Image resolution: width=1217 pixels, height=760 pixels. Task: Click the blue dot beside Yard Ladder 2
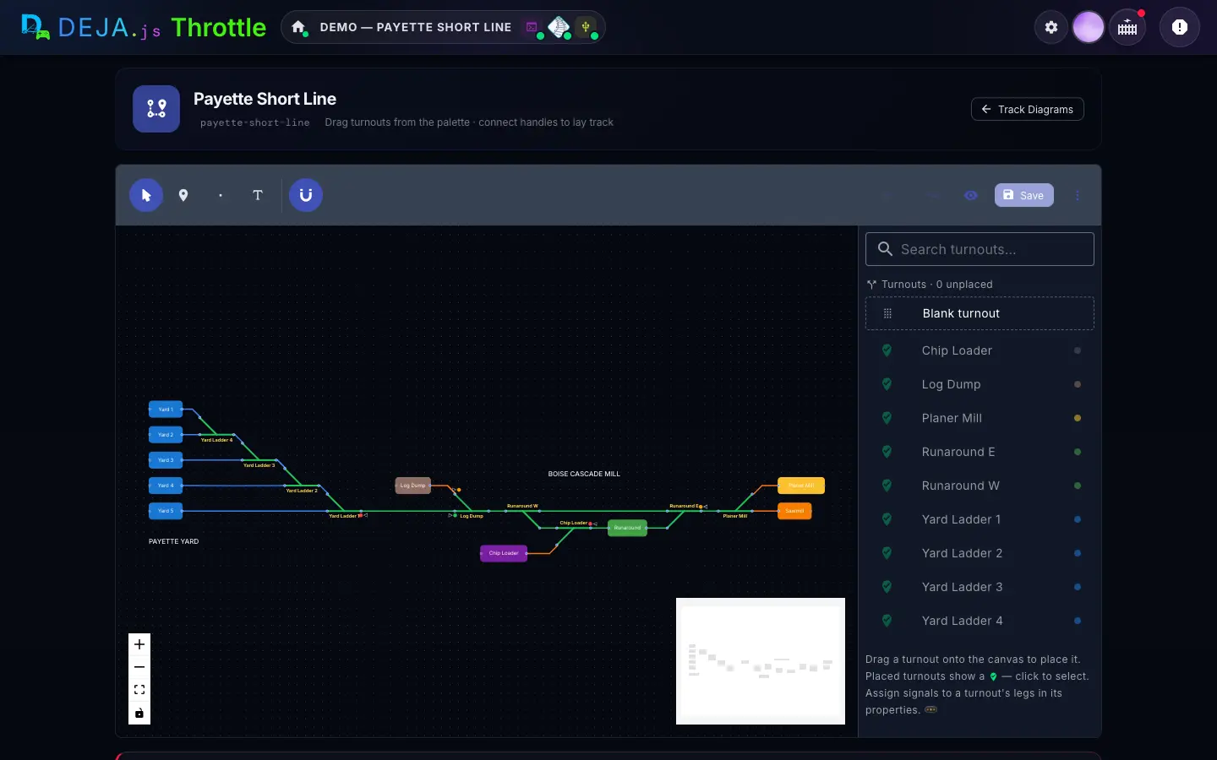1078,553
